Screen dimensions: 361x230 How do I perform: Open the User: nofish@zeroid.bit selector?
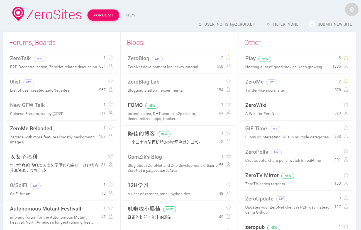pyautogui.click(x=227, y=24)
